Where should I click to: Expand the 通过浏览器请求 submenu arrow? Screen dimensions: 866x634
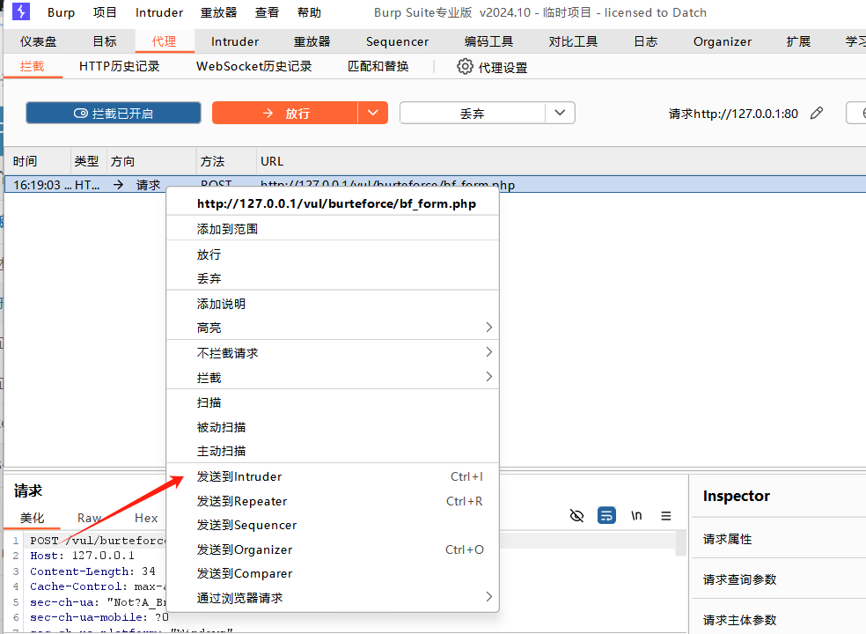click(x=488, y=597)
